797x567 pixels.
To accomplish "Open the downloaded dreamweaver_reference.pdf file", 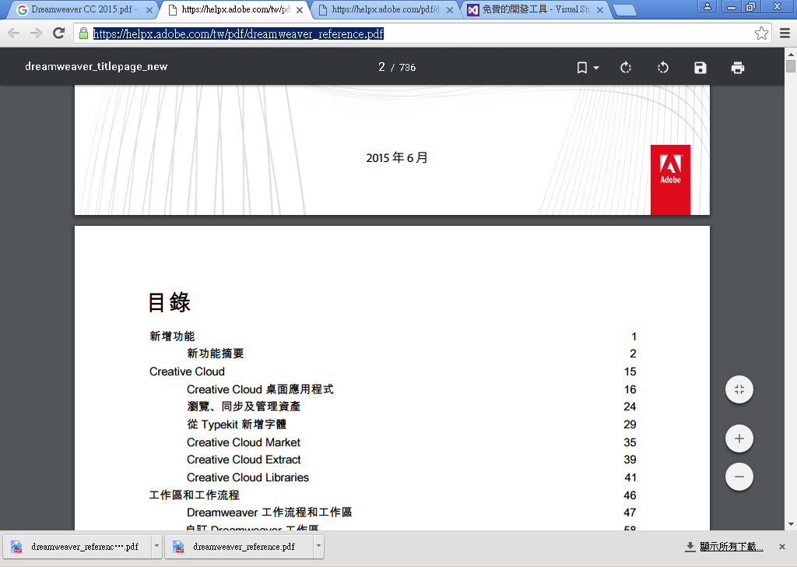I will (238, 547).
